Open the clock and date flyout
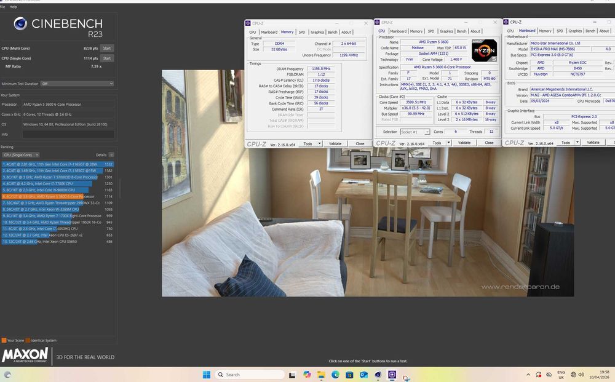Image resolution: width=615 pixels, height=382 pixels. [599, 375]
